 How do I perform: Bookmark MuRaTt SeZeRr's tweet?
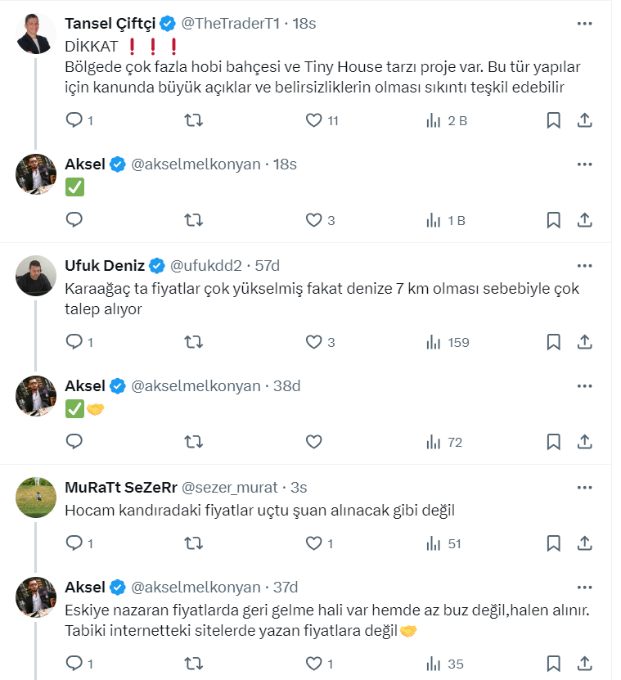tap(553, 543)
